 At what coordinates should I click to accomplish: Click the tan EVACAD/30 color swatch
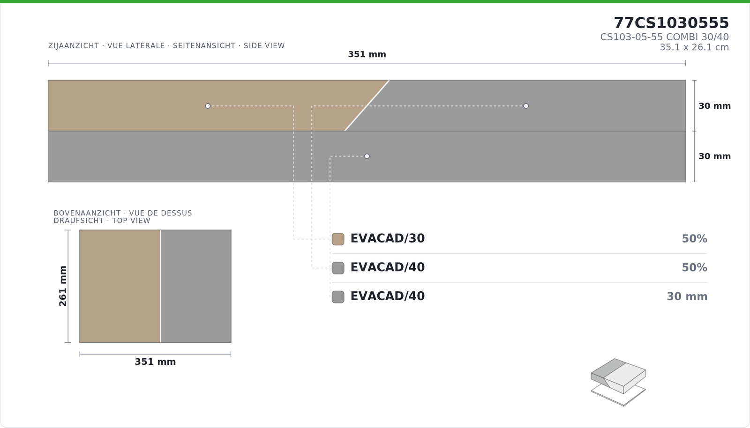pos(338,239)
